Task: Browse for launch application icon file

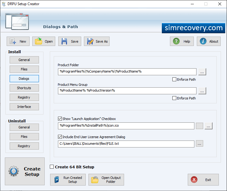Action: coord(209,126)
